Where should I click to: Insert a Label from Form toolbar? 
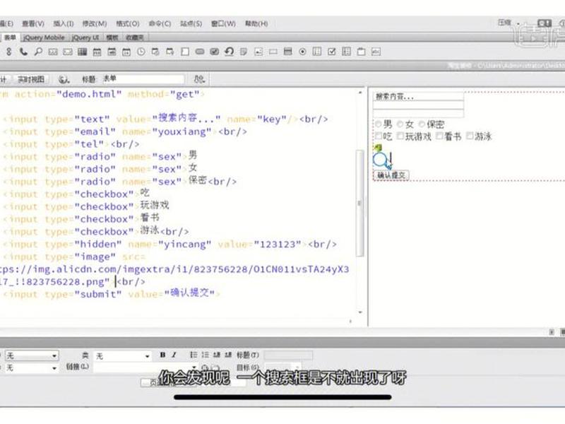376,52
